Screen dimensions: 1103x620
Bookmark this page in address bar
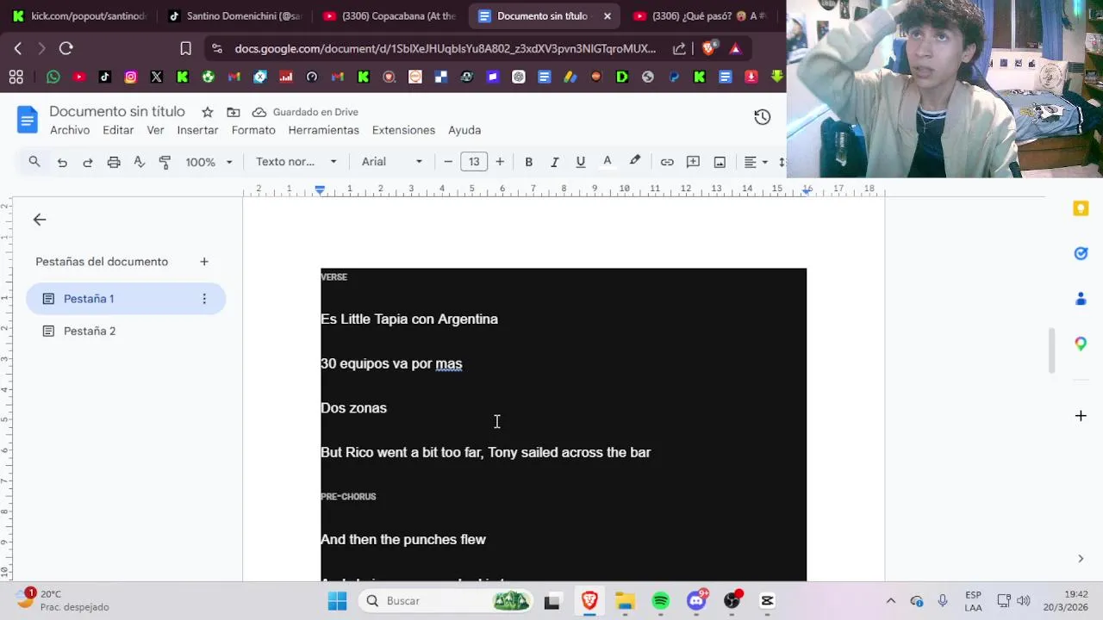[x=185, y=48]
